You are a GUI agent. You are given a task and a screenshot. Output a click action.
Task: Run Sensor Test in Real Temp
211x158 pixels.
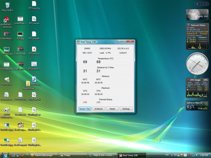[x=85, y=109]
